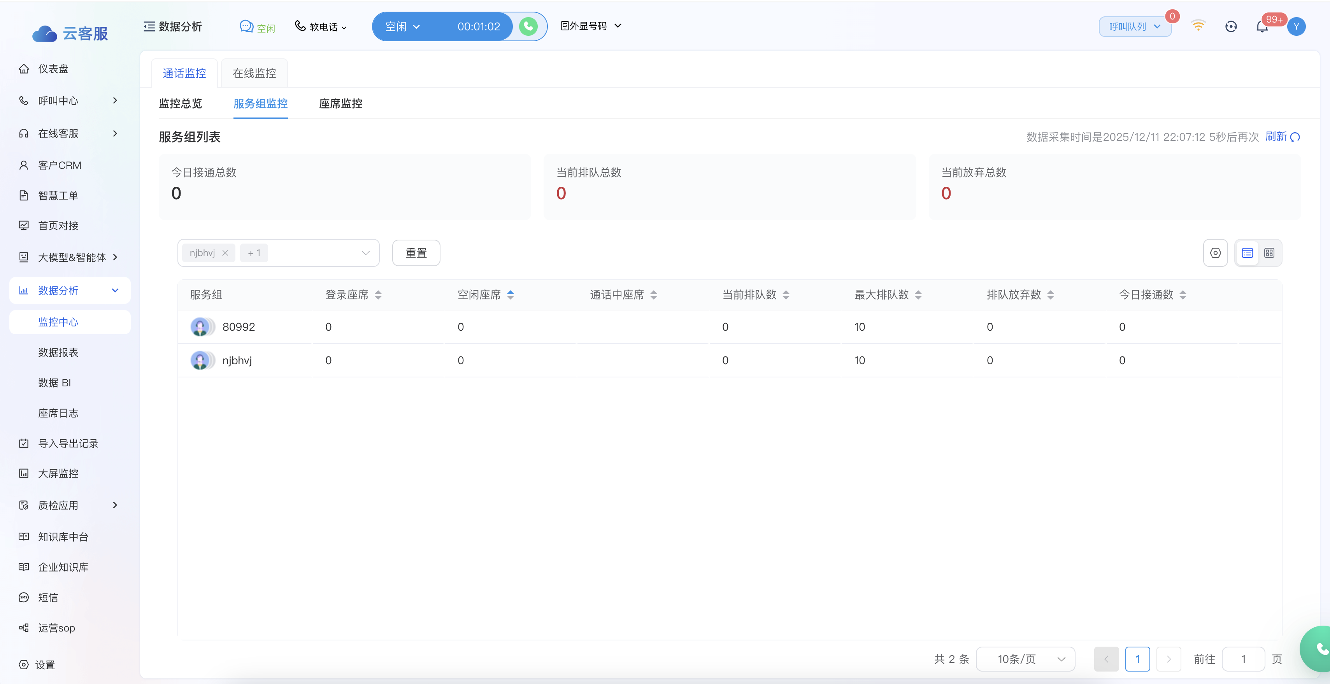Click the headset support icon in header

(1231, 27)
